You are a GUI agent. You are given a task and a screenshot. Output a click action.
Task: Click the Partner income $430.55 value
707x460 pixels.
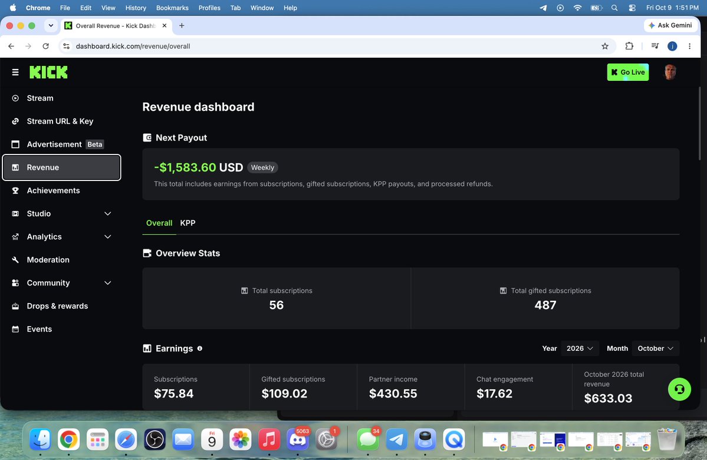(393, 393)
